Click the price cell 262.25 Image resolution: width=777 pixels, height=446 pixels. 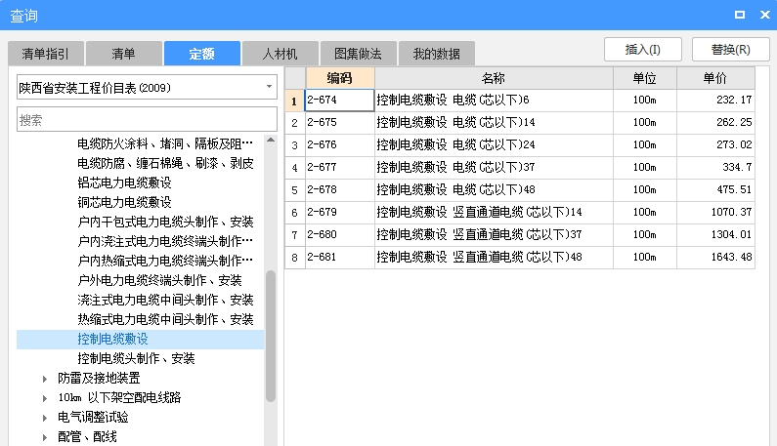(x=715, y=122)
